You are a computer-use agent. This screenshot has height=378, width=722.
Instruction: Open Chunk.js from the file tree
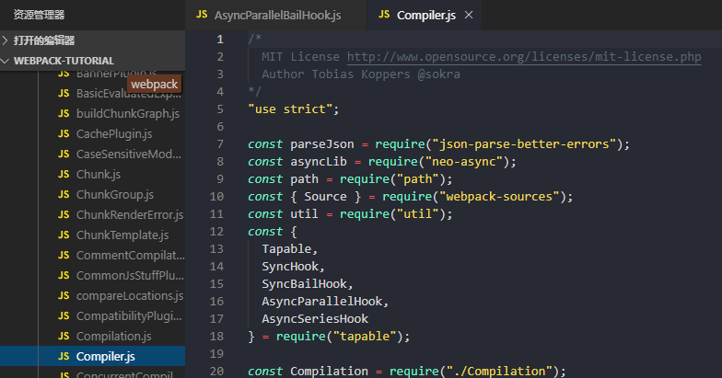(x=99, y=175)
